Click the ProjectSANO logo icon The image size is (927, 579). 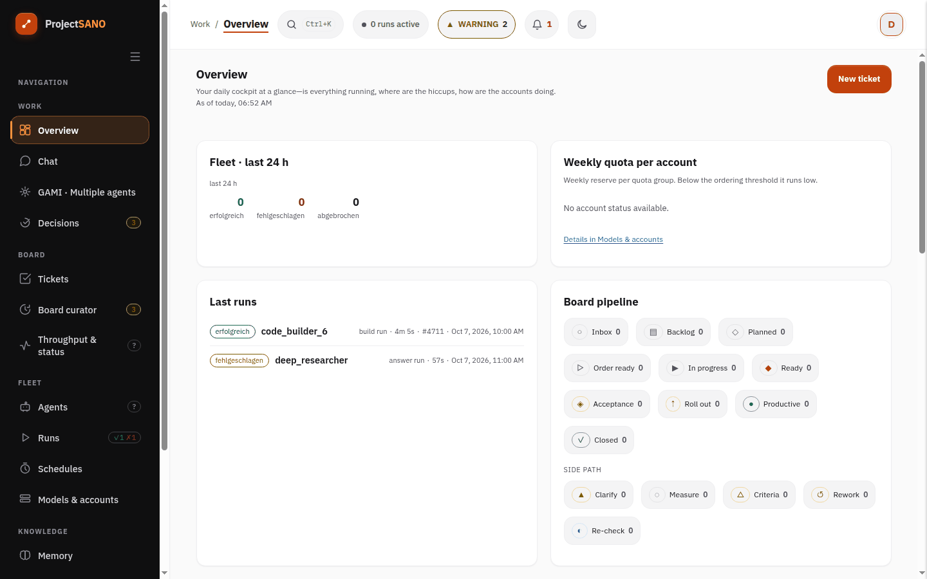(26, 24)
